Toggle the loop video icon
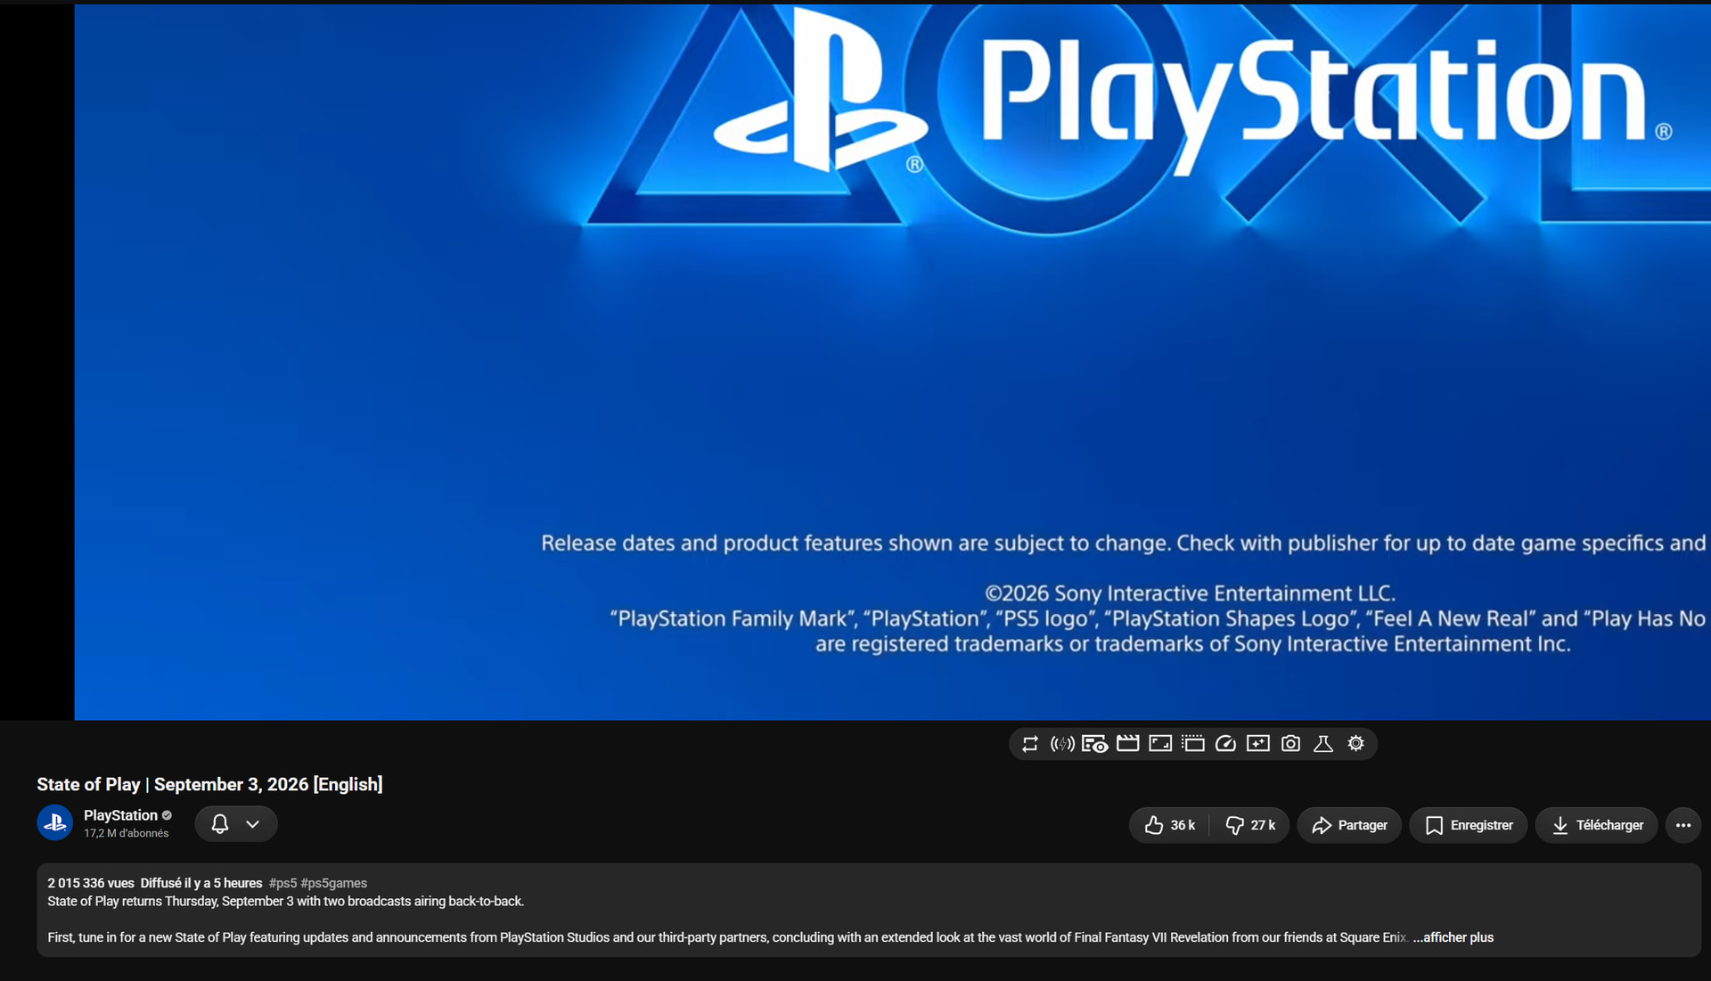Viewport: 1711px width, 981px height. coord(1030,744)
